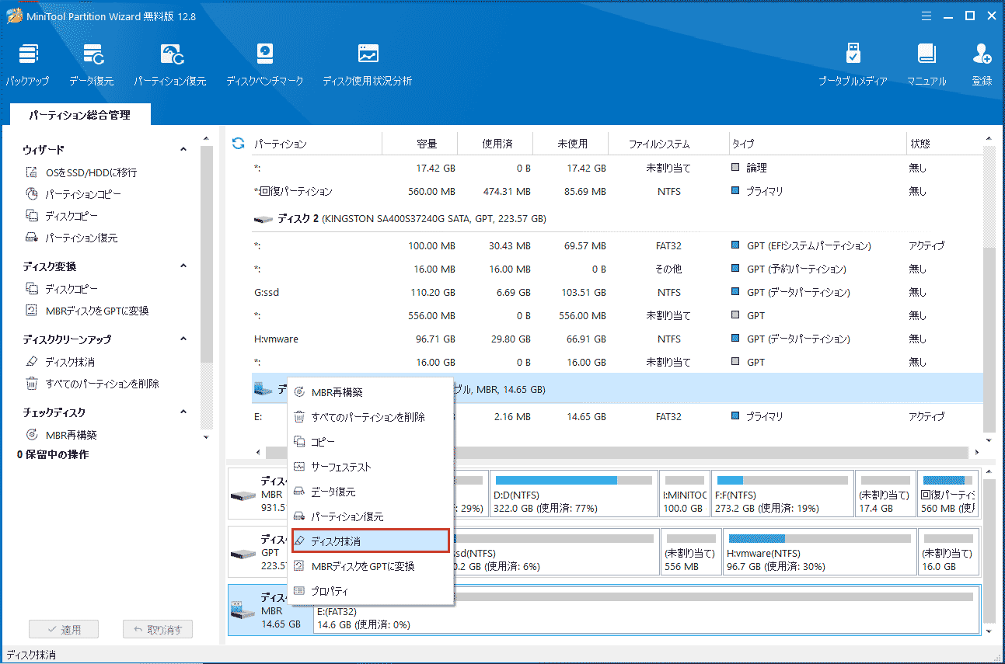Sort by the 容量 column header
This screenshot has height=664, width=1005.
(420, 144)
